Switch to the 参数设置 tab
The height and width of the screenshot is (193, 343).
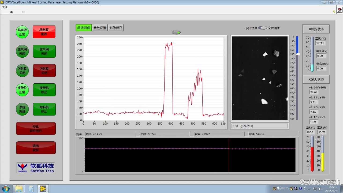click(x=100, y=27)
